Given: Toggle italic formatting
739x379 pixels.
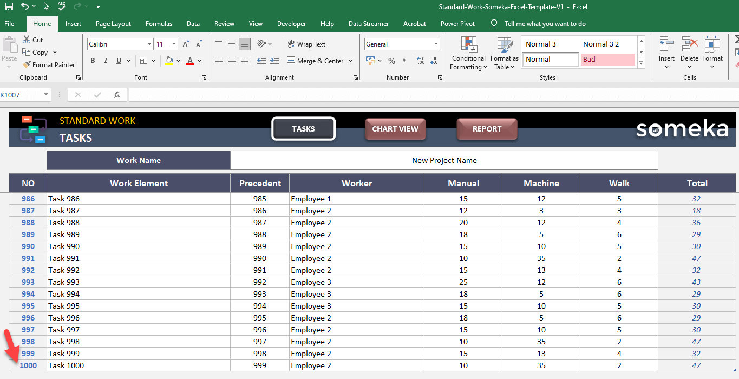Looking at the screenshot, I should pyautogui.click(x=106, y=61).
